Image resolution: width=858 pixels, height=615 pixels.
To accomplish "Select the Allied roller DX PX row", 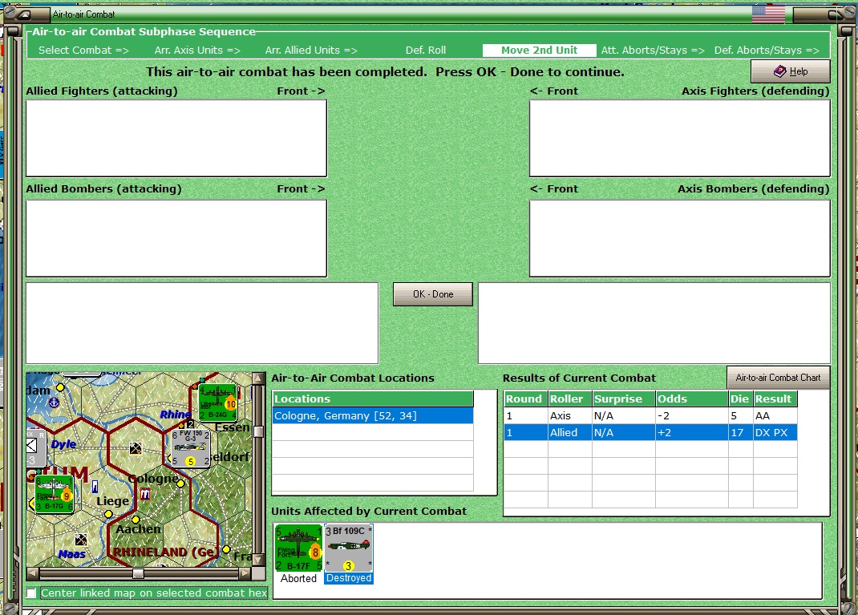I will click(650, 433).
